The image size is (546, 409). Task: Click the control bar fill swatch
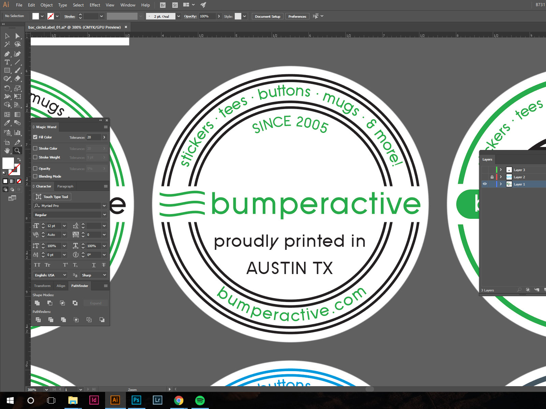click(x=35, y=16)
